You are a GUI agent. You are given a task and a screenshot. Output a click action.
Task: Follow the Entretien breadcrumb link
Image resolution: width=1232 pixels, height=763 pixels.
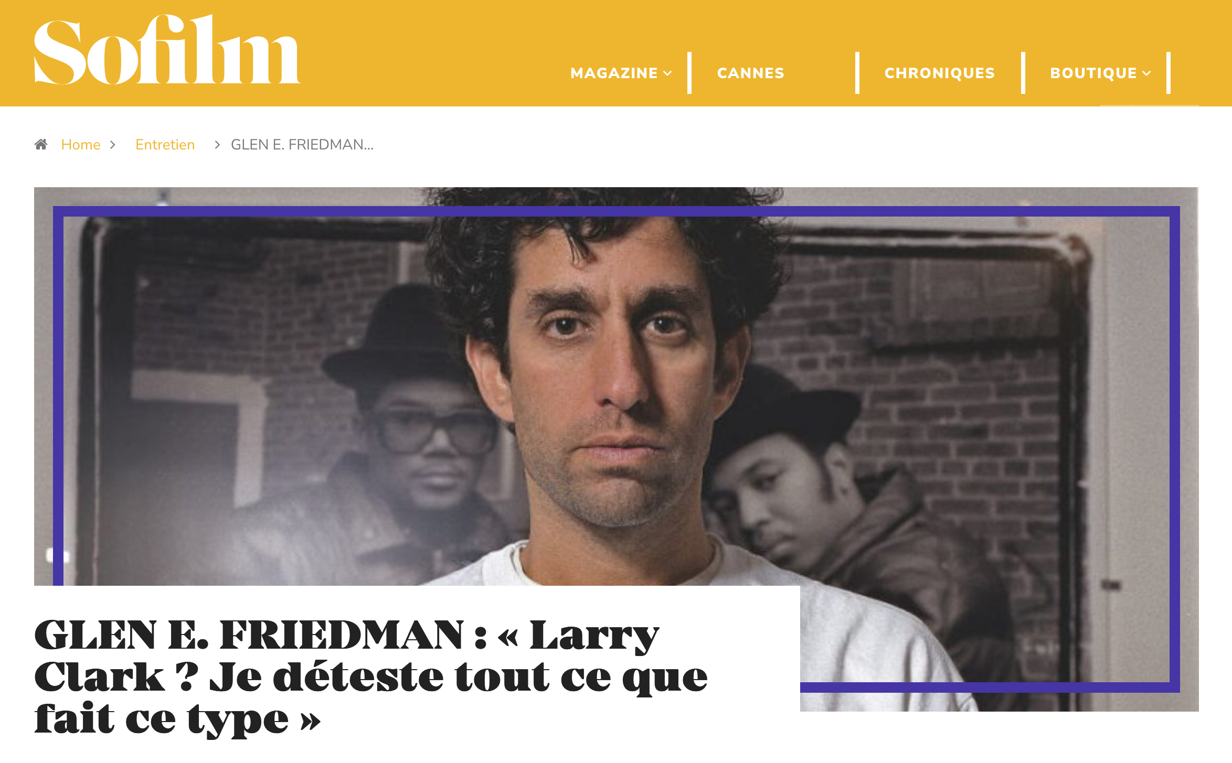165,145
